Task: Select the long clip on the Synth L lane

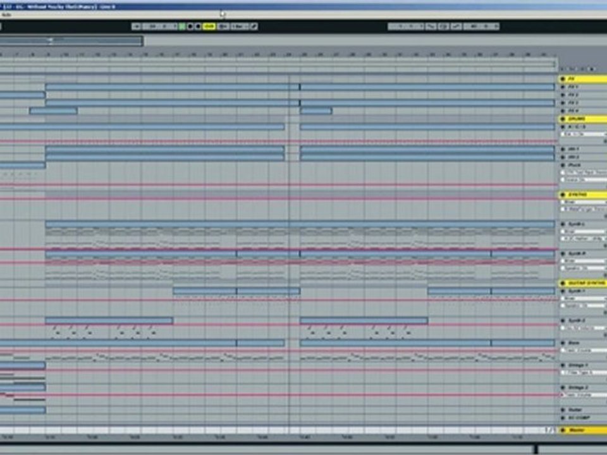Action: tap(300, 224)
